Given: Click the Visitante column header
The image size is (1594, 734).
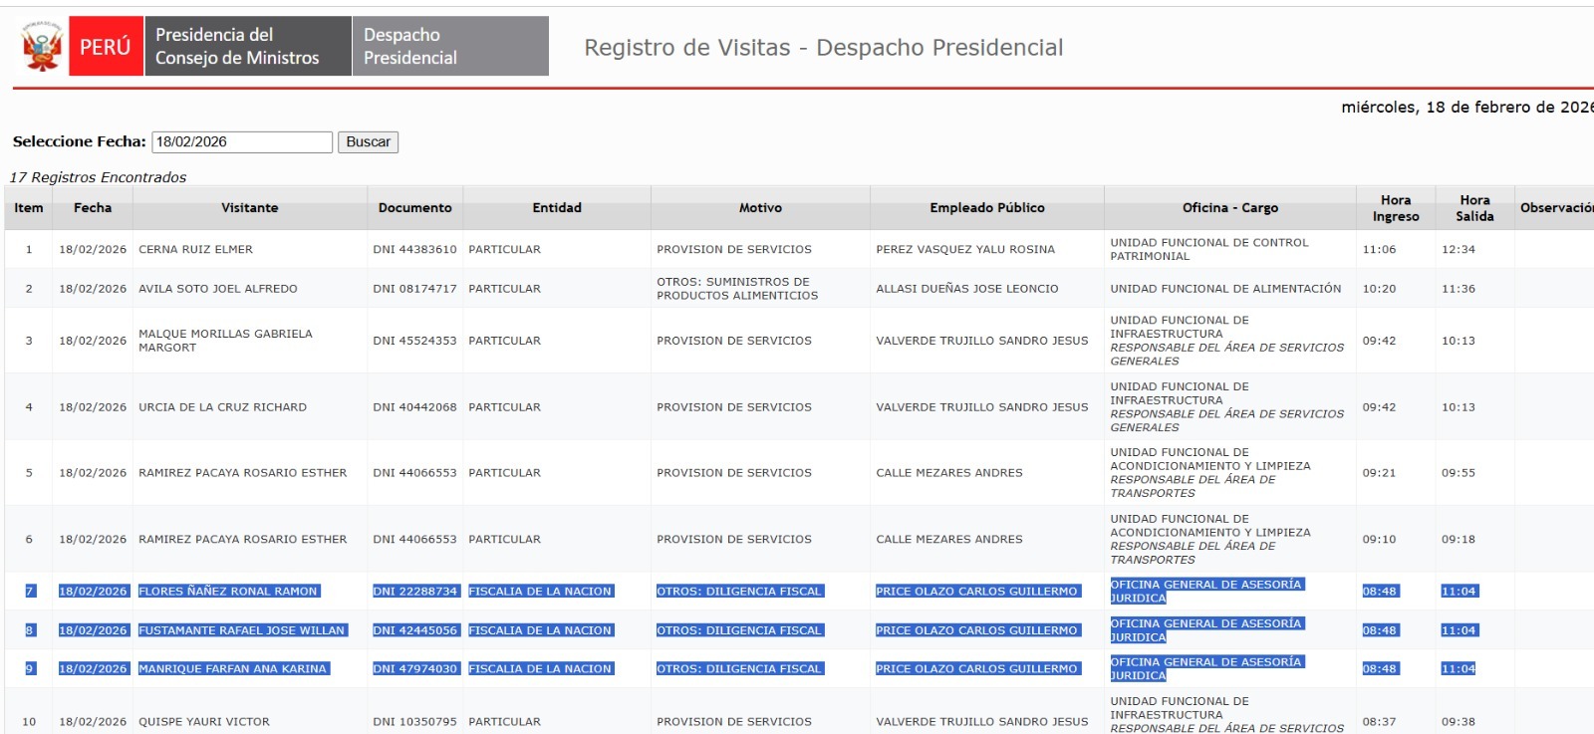Looking at the screenshot, I should [250, 208].
